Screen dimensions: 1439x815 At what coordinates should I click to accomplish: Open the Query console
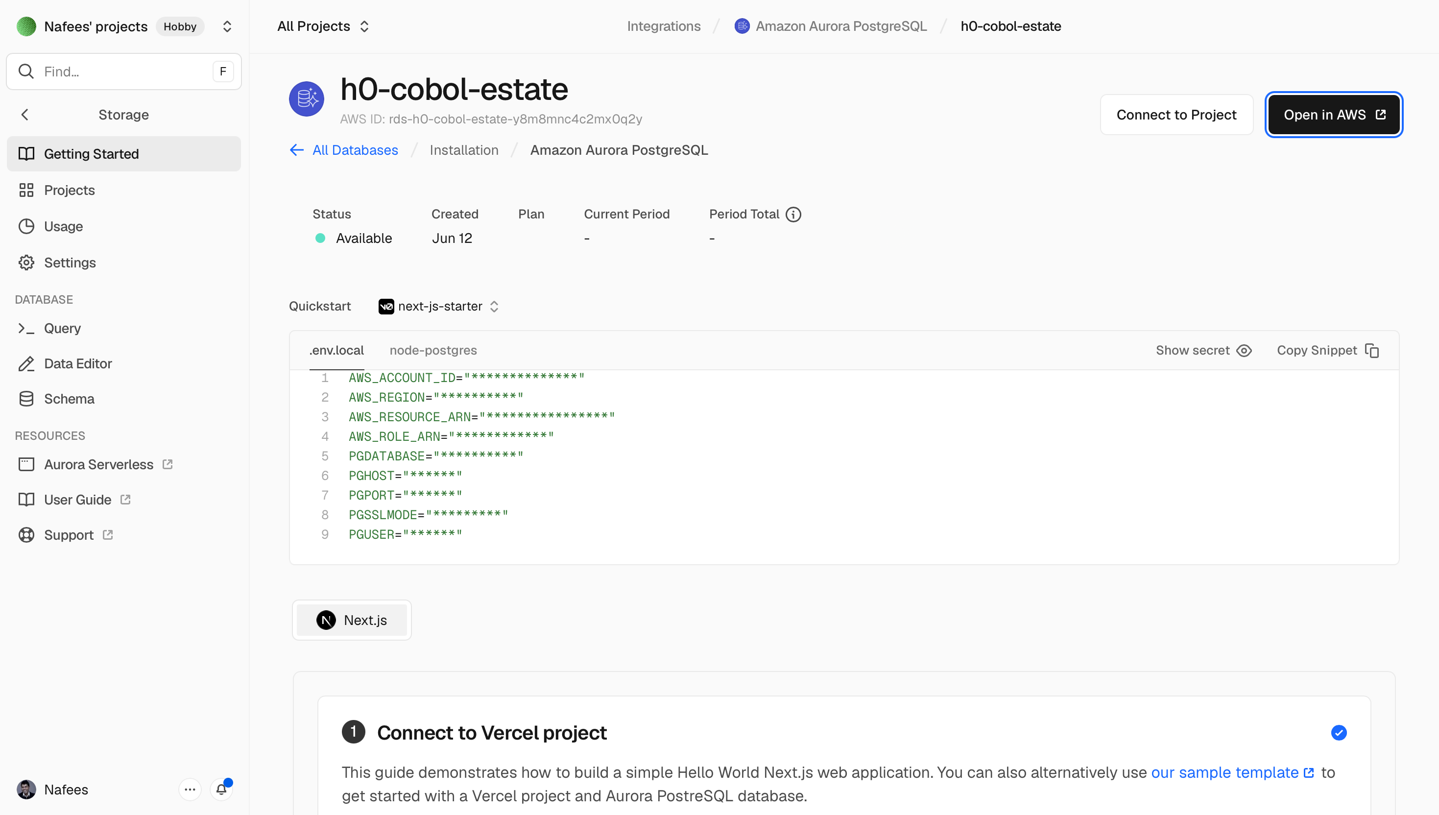point(124,328)
